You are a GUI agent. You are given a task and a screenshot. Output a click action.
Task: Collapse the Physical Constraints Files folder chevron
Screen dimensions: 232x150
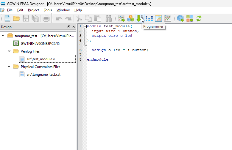click(x=9, y=67)
